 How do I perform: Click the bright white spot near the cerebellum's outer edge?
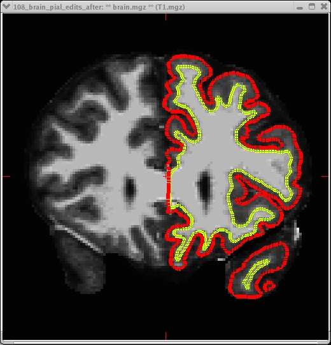pos(297,233)
